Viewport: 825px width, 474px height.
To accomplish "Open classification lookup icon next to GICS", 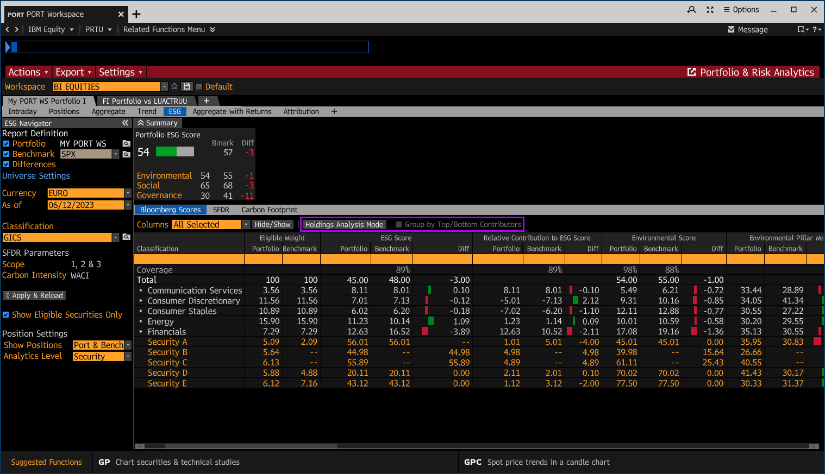I will pyautogui.click(x=127, y=237).
